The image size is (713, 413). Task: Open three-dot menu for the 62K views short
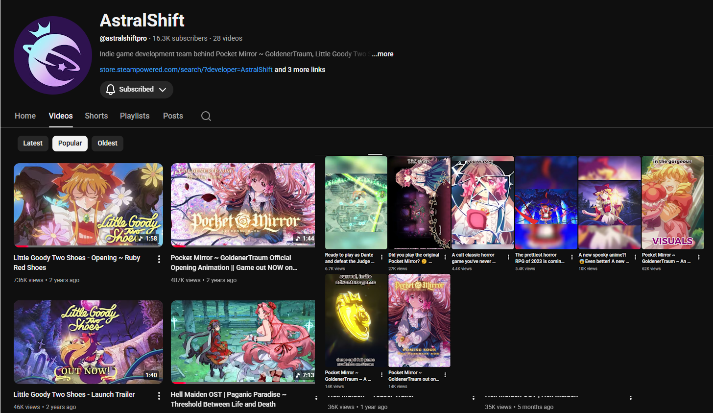(x=698, y=257)
